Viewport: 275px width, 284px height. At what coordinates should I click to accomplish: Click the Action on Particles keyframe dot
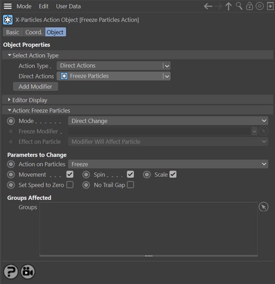(11, 164)
